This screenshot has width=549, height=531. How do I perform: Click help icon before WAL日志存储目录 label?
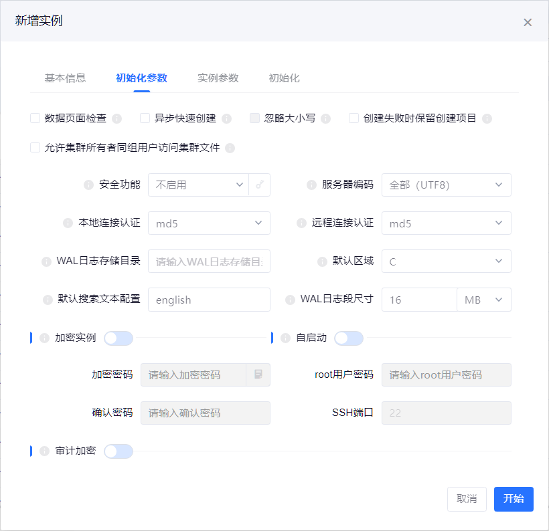click(x=46, y=261)
